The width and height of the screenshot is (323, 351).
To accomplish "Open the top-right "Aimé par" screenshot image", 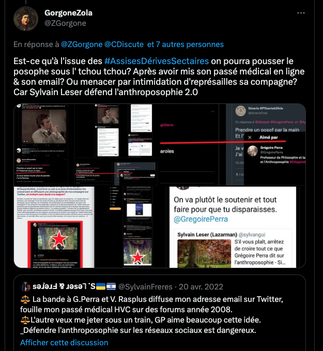I will pos(233,144).
